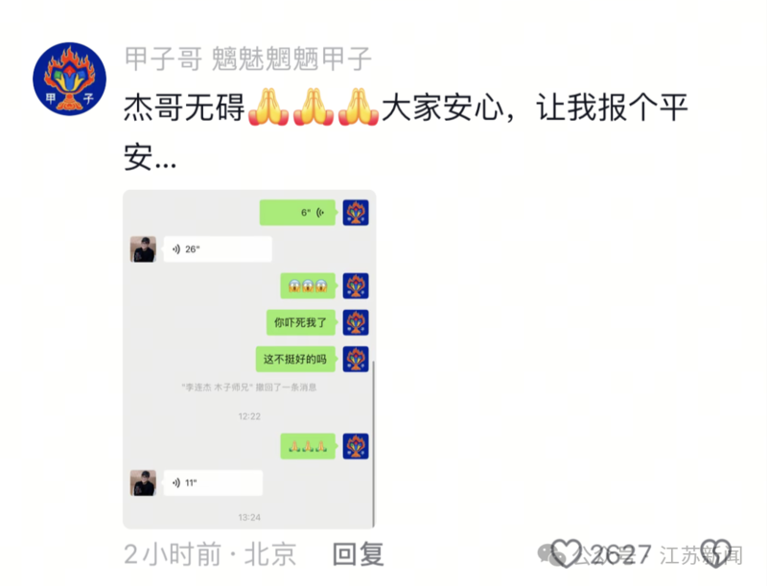Image resolution: width=767 pixels, height=586 pixels.
Task: Open the 甲子哥 profile avatar
Action: (x=69, y=79)
